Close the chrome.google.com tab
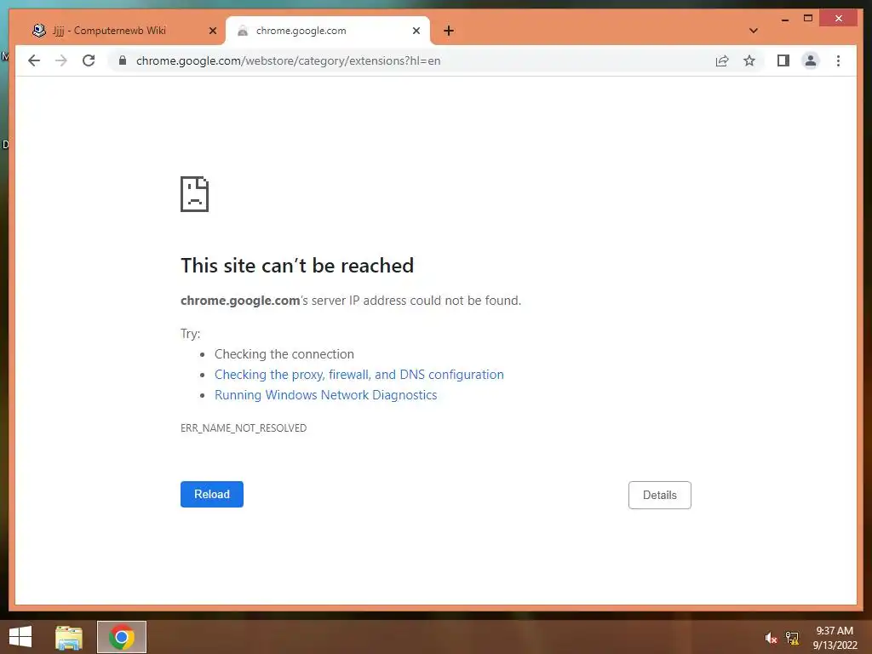This screenshot has width=872, height=654. [416, 31]
